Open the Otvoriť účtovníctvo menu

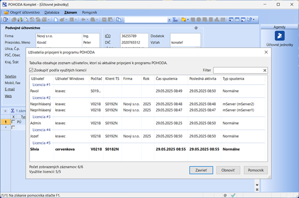click(x=25, y=12)
